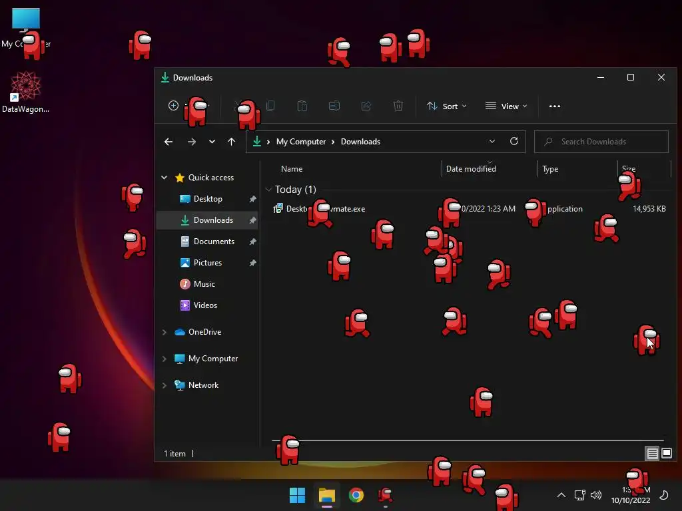
Task: Click the 14,953 KB size value
Action: coord(649,208)
